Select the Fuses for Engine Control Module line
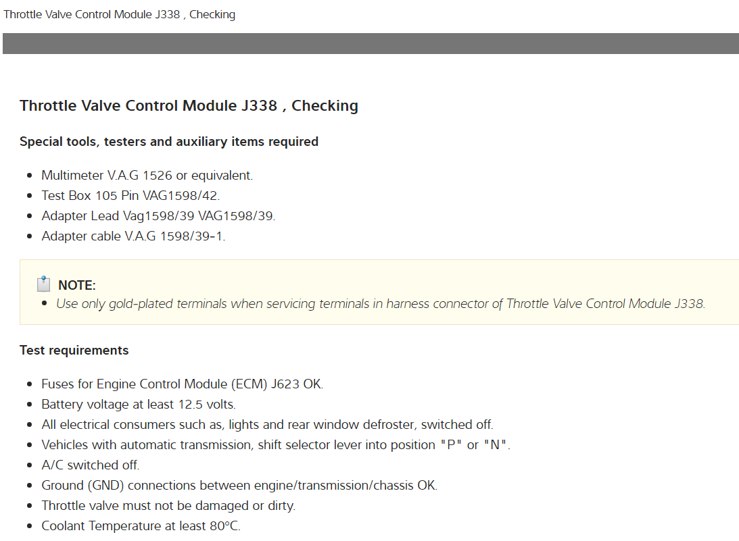 182,384
